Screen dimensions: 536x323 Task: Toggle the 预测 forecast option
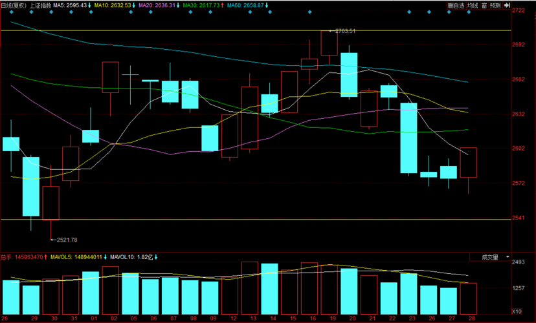(495, 5)
